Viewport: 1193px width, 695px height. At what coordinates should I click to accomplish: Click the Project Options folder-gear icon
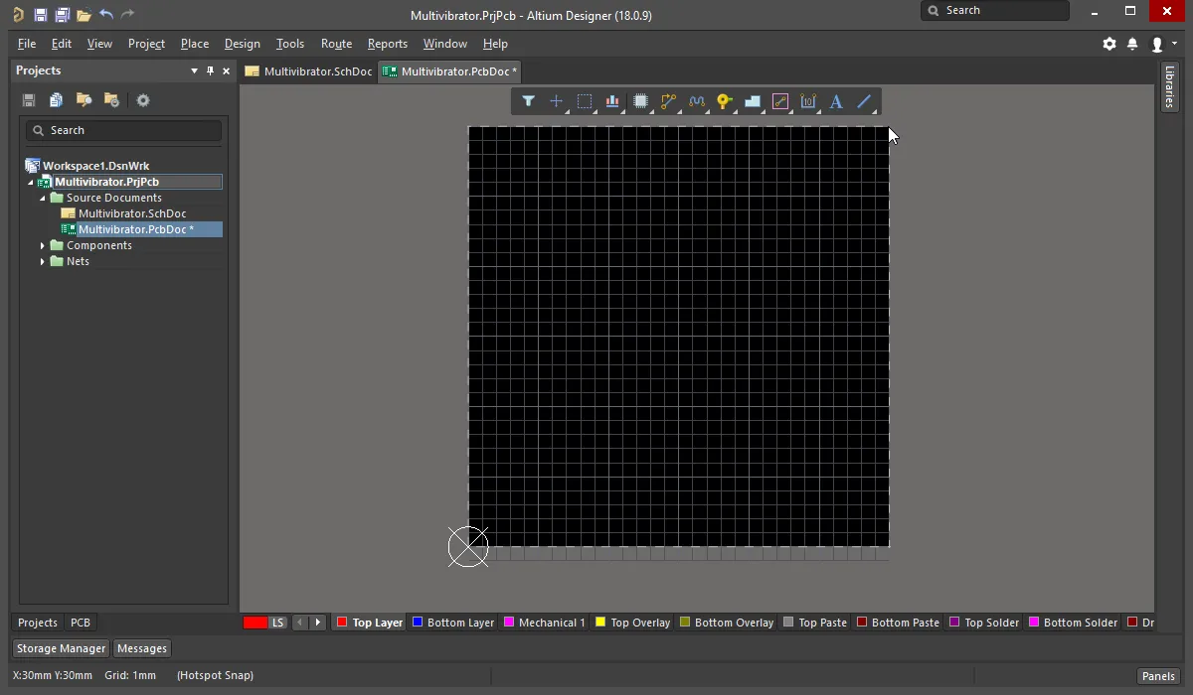click(x=112, y=100)
